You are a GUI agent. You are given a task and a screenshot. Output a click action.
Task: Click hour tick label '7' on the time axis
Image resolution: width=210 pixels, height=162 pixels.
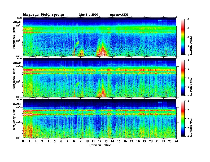pos(68,141)
